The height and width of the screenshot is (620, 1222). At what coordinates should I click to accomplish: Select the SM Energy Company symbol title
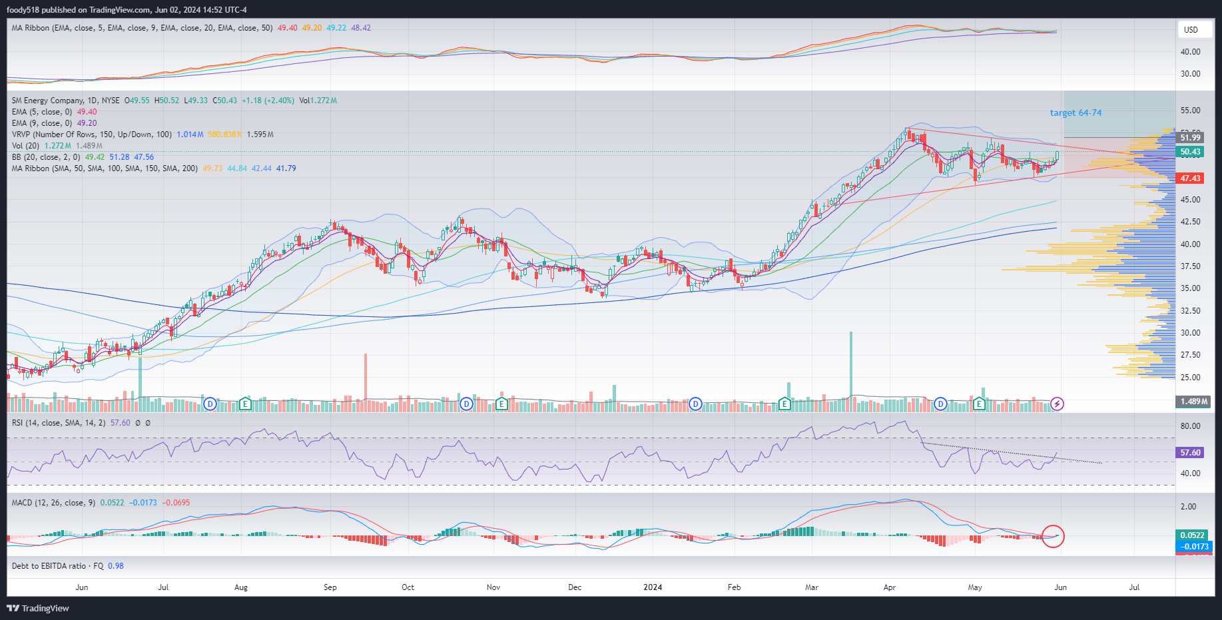pyautogui.click(x=65, y=101)
